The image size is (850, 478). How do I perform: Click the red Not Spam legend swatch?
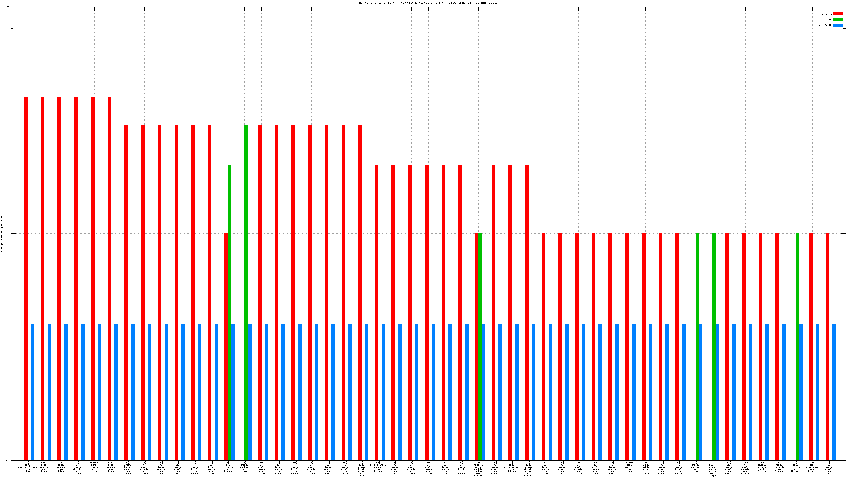click(x=838, y=14)
